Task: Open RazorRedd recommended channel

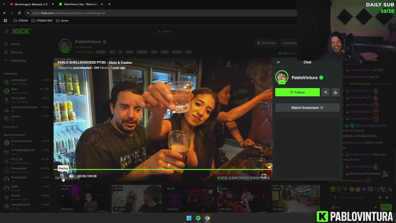Action: 26,179
